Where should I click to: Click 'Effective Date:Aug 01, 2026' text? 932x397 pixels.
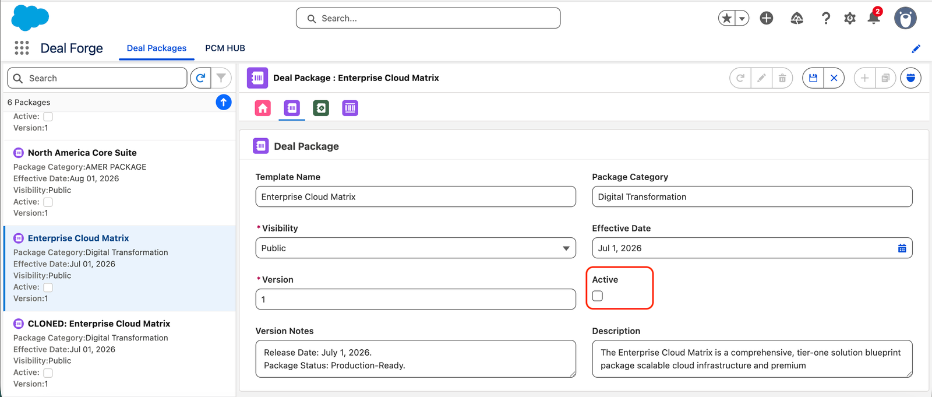pos(66,178)
